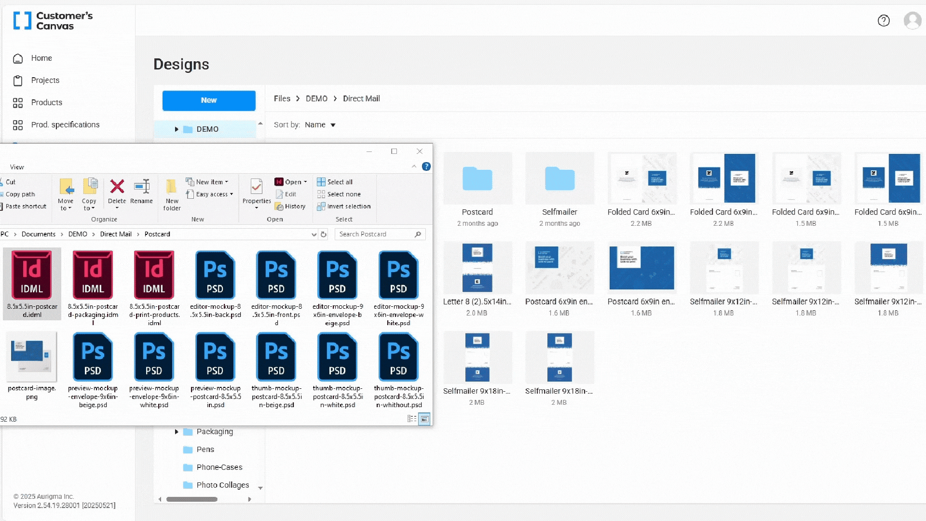Open the Move to dropdown in Explorer
This screenshot has width=926, height=521.
(66, 194)
